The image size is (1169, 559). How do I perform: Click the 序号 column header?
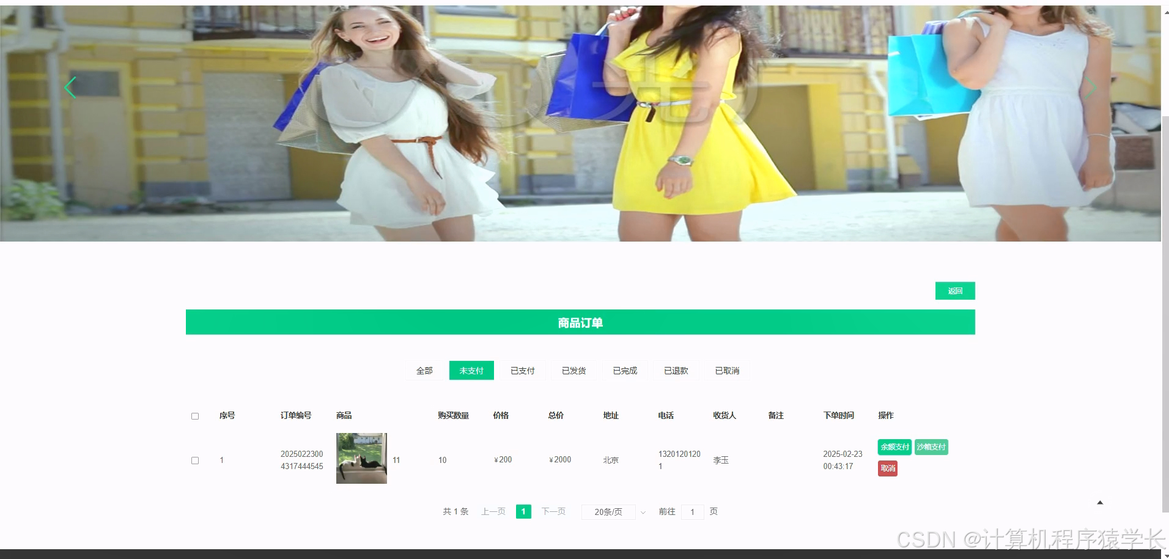point(227,415)
